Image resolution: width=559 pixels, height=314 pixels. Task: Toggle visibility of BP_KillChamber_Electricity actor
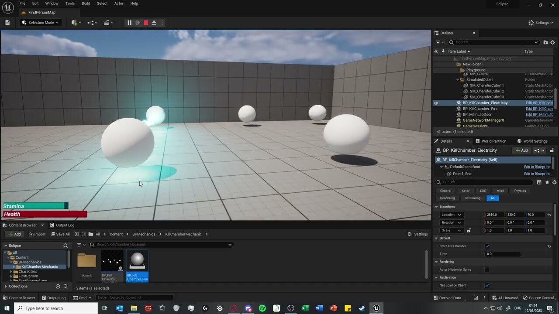coord(436,103)
